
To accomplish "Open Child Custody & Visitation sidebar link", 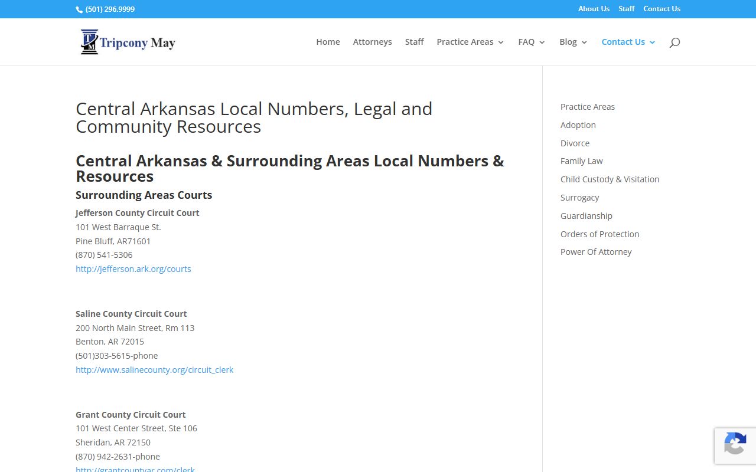I will pyautogui.click(x=610, y=179).
